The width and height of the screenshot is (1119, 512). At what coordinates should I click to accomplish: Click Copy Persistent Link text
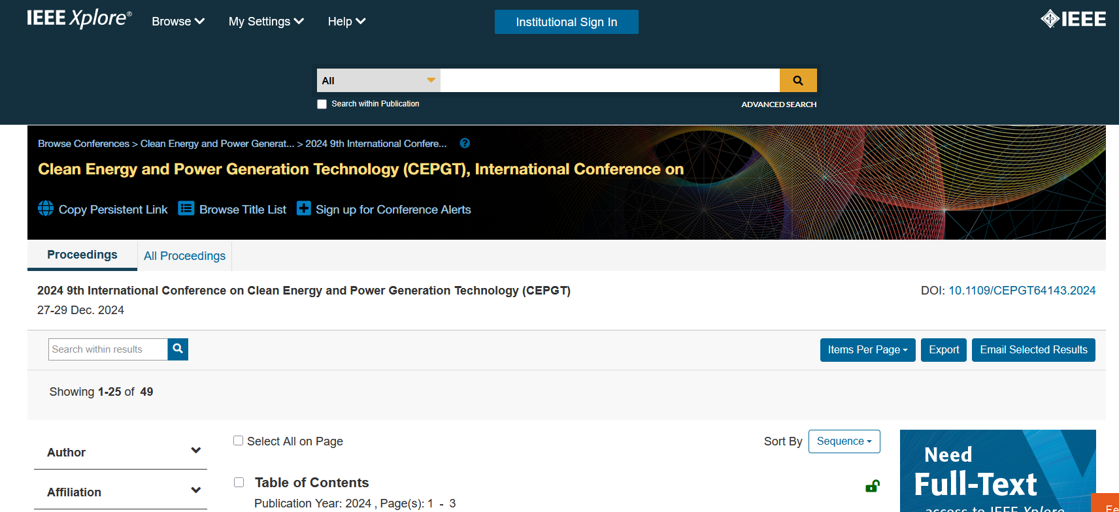coord(113,210)
